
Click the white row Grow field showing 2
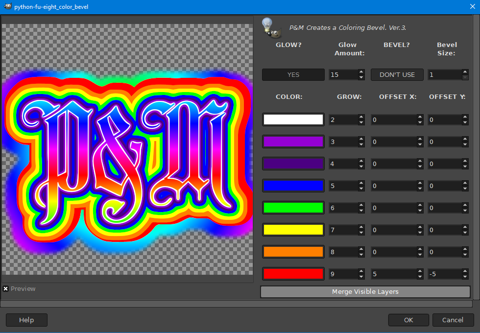tap(343, 119)
